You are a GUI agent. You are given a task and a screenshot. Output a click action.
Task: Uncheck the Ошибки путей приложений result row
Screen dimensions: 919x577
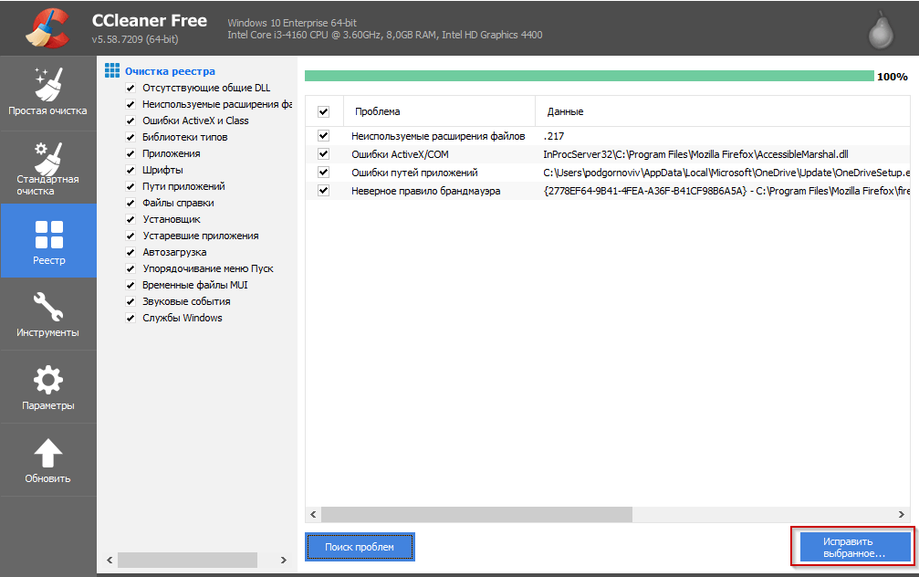pos(324,172)
